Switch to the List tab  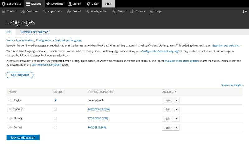click(8, 32)
